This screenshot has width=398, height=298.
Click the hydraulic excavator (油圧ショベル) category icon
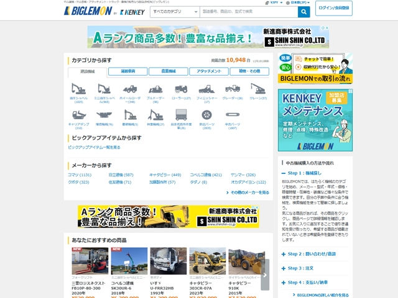[78, 89]
